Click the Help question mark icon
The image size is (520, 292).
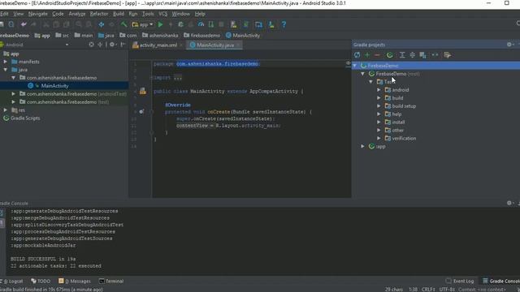pyautogui.click(x=284, y=24)
